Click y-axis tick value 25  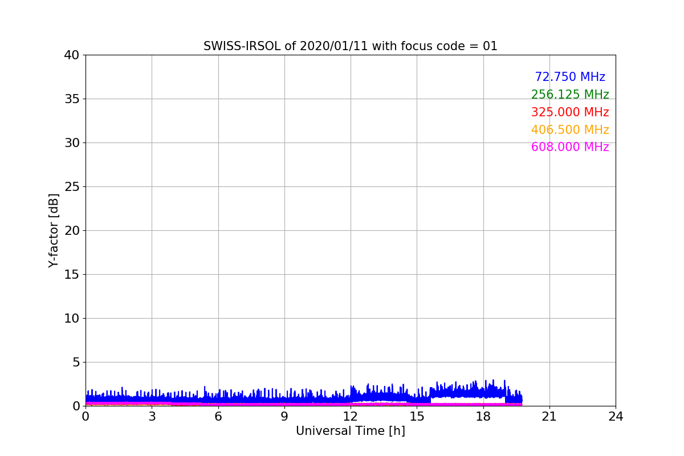tap(72, 187)
